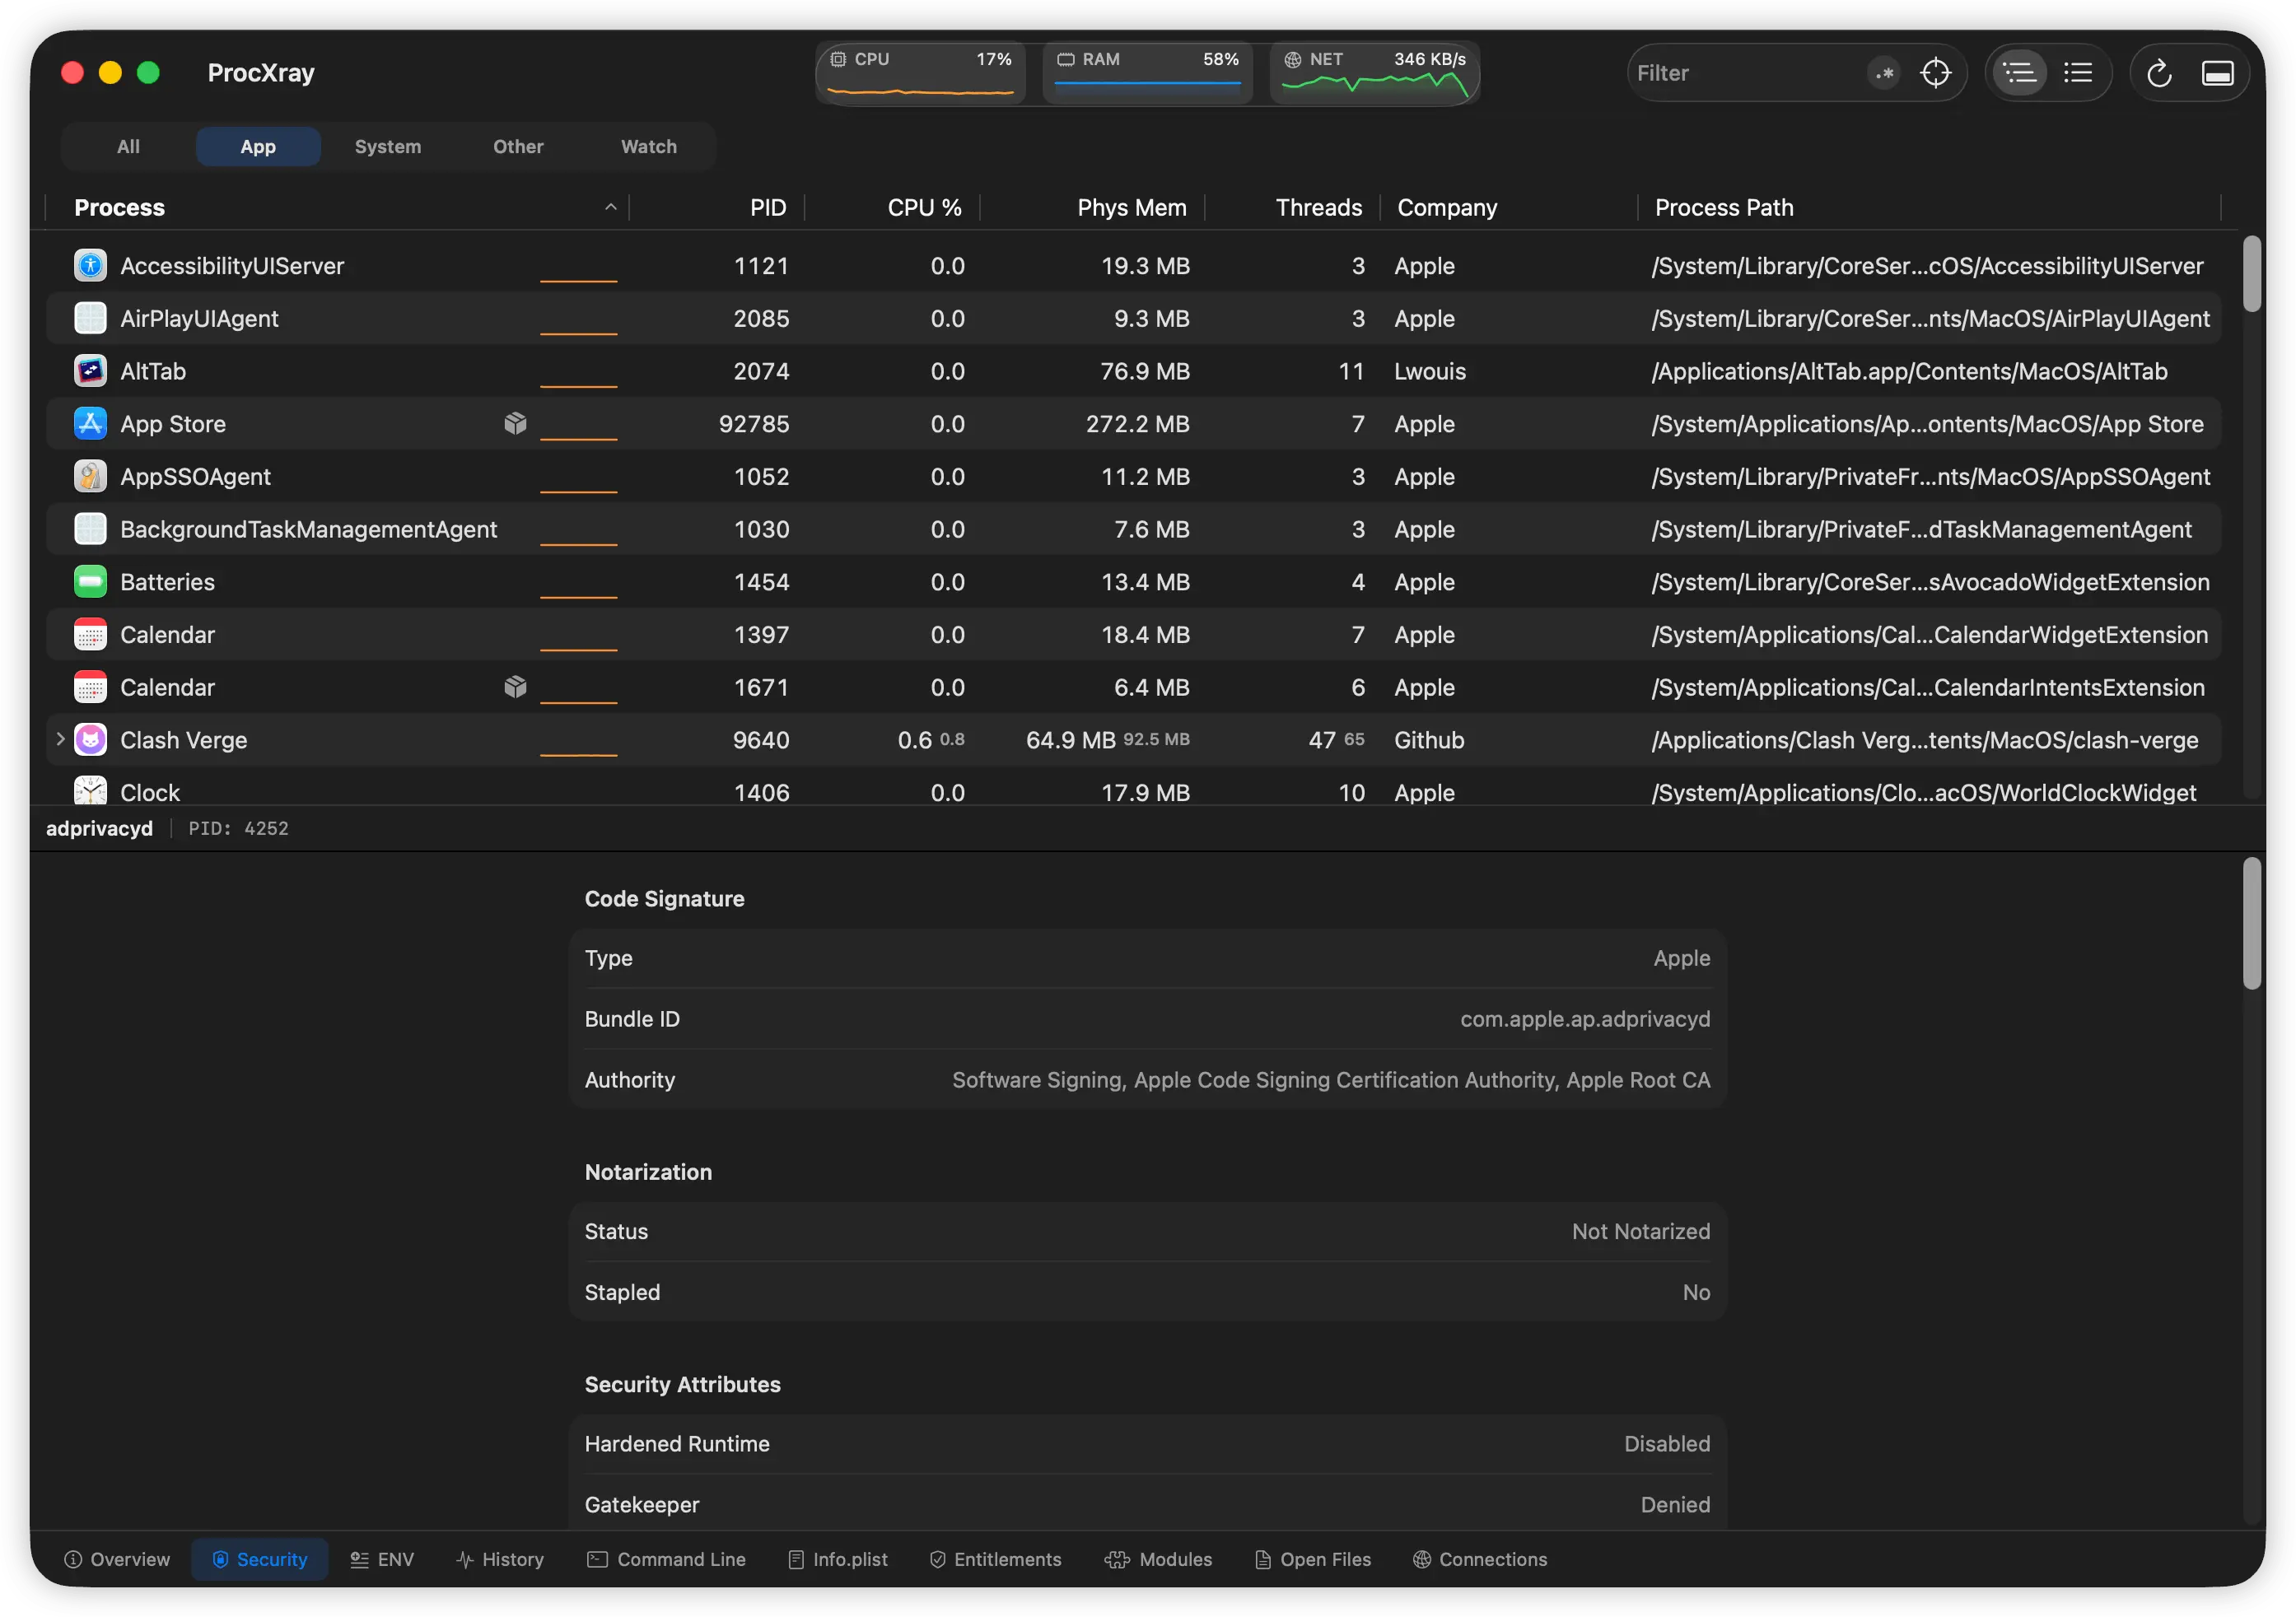Switch to flat list view mode
2296x1617 pixels.
[x=2079, y=72]
